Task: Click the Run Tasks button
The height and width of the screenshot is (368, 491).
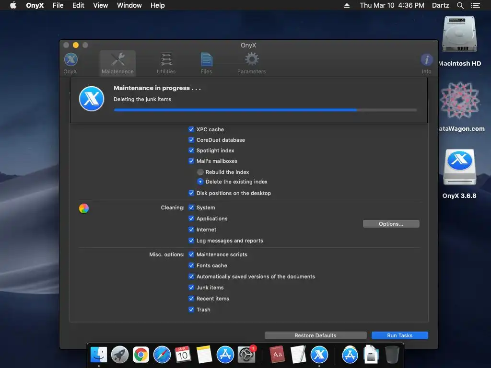Action: [399, 335]
